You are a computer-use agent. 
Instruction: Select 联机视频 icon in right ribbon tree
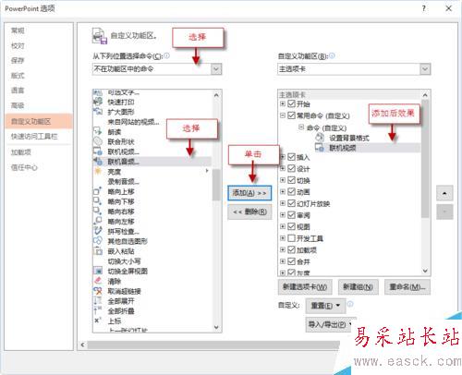[320, 148]
